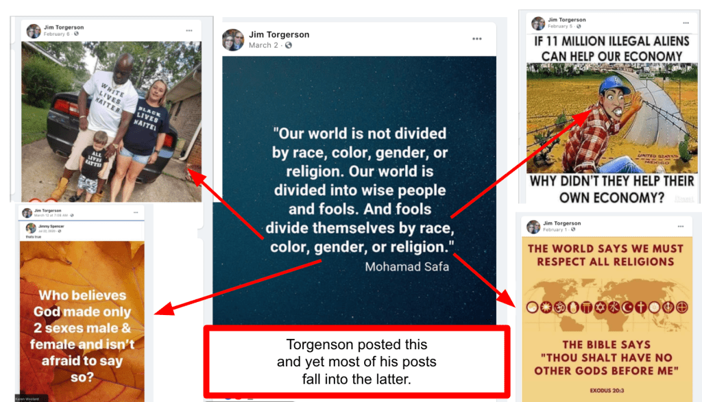Click Jim Torgerson avatar on March 2 post
Image resolution: width=702 pixels, height=402 pixels.
(233, 40)
